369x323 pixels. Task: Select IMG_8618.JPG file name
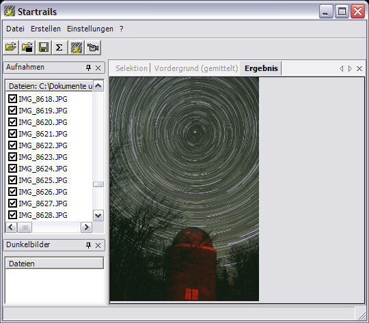tap(43, 99)
